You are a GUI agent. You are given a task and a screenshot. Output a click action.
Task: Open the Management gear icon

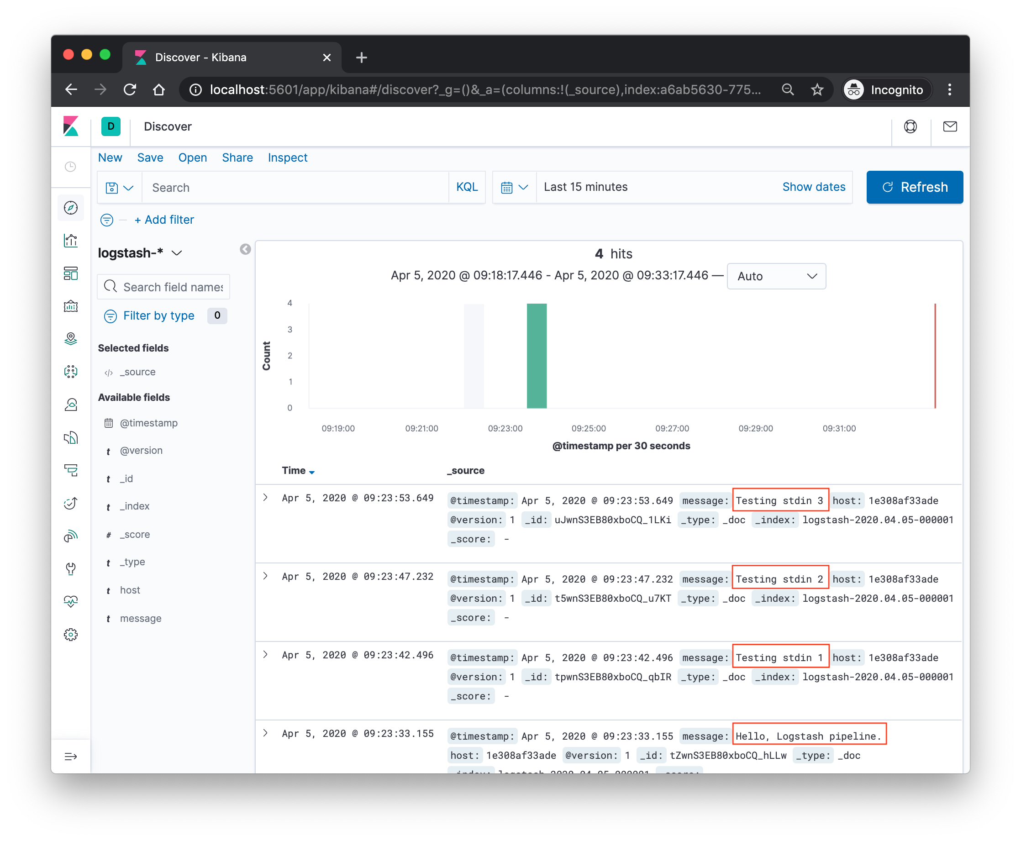pos(71,634)
